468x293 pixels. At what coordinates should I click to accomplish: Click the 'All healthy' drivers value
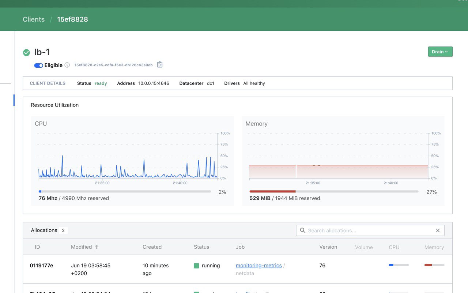(254, 83)
